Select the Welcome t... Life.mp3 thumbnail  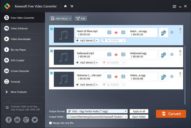tap(64, 79)
